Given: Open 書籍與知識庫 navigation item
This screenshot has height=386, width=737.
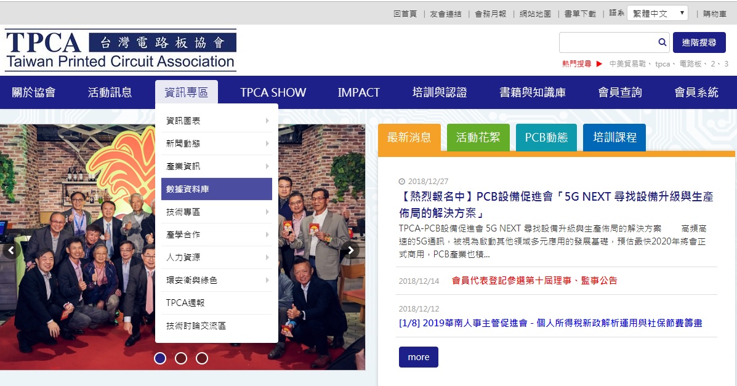Looking at the screenshot, I should 533,92.
